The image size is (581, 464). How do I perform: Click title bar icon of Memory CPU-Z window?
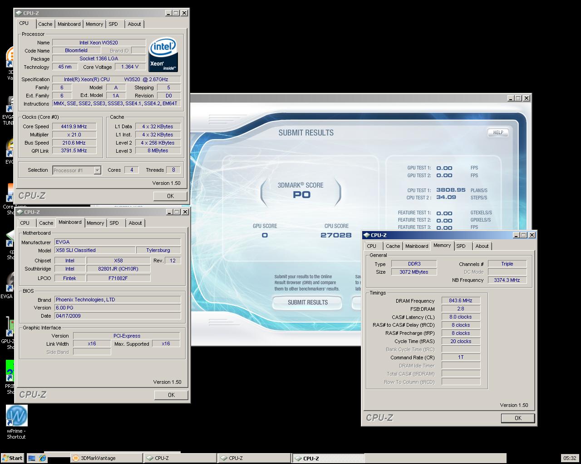(x=366, y=235)
